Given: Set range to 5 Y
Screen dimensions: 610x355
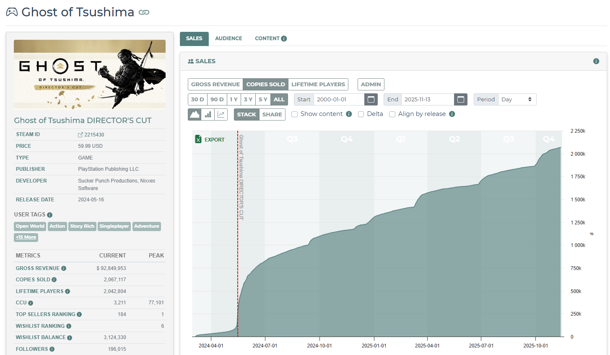Looking at the screenshot, I should click(x=263, y=99).
